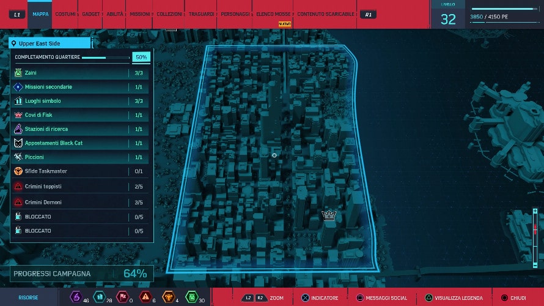Switch to the Gadget tab
Viewport: 544px width, 306px height.
[91, 14]
